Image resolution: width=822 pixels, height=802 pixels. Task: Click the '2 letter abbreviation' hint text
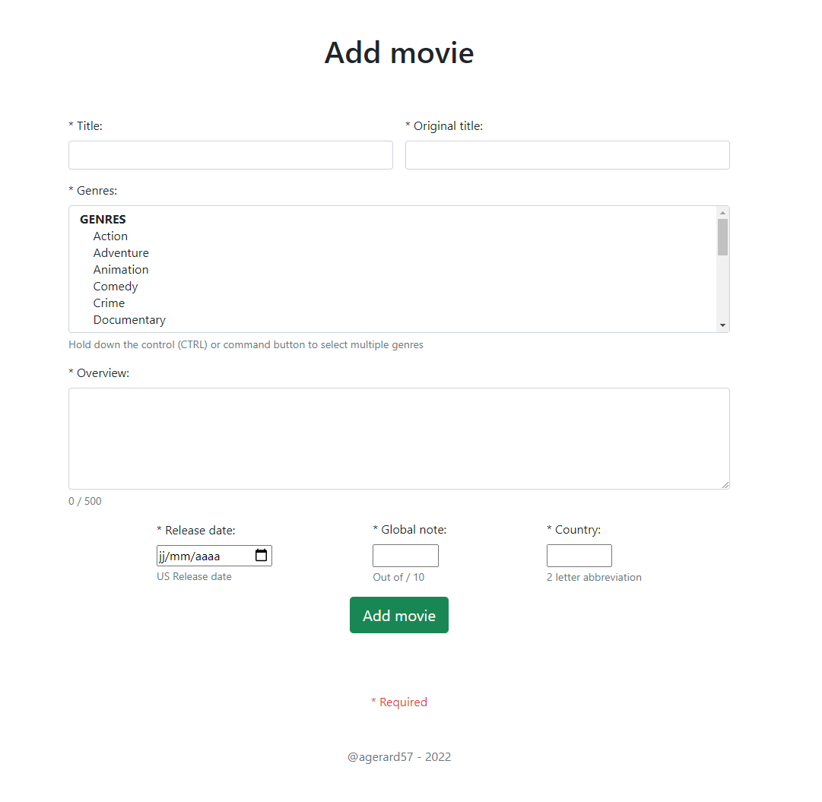594,577
